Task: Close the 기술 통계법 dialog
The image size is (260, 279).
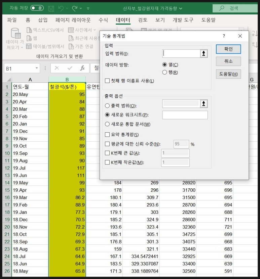Action: click(x=240, y=36)
